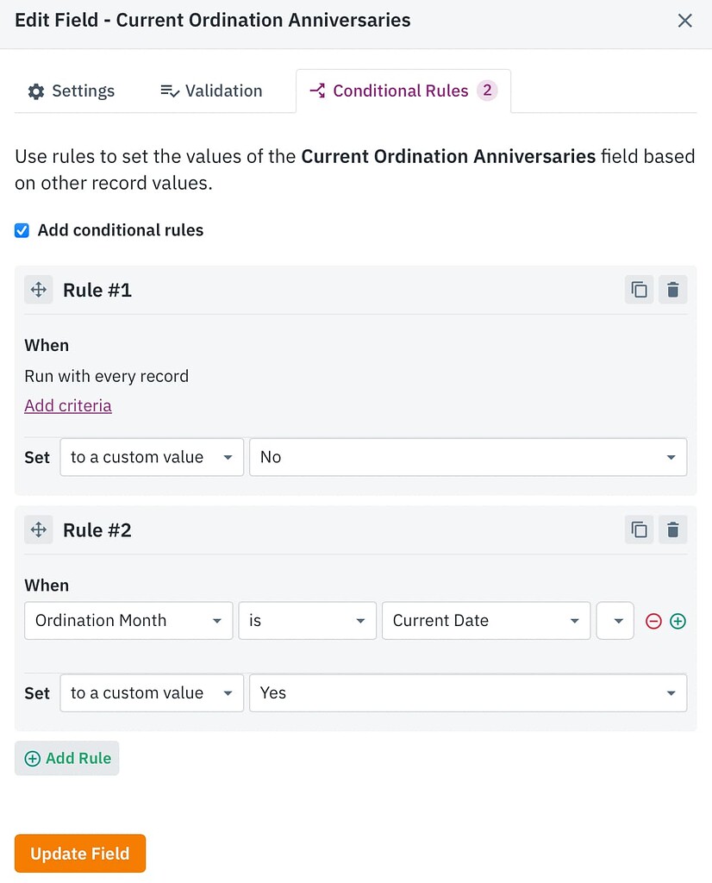This screenshot has height=883, width=712.
Task: Switch to the Settings tab
Action: [x=72, y=91]
